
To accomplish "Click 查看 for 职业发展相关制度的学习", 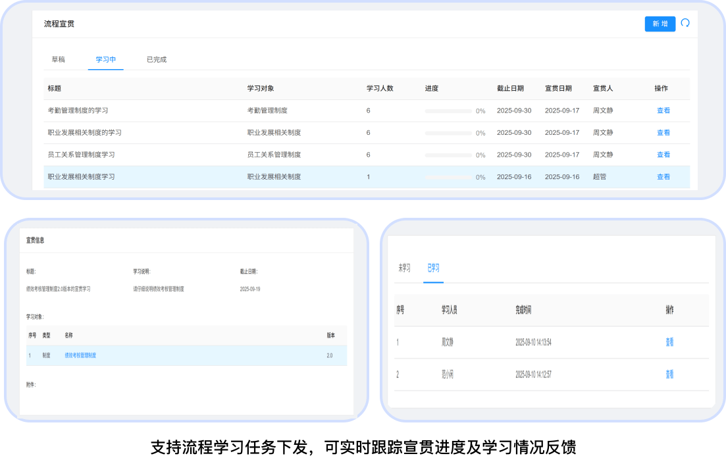I will click(663, 132).
